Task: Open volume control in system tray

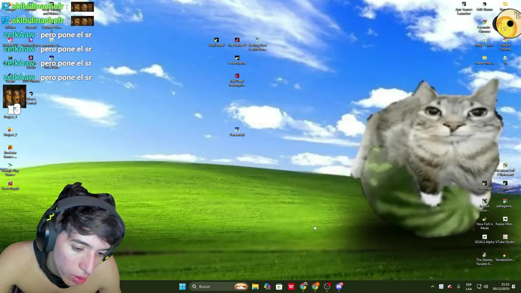Action: (x=486, y=286)
